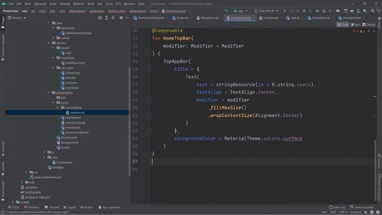Click HomeScreen.kt breadcrumb in navigation bar

click(175, 11)
